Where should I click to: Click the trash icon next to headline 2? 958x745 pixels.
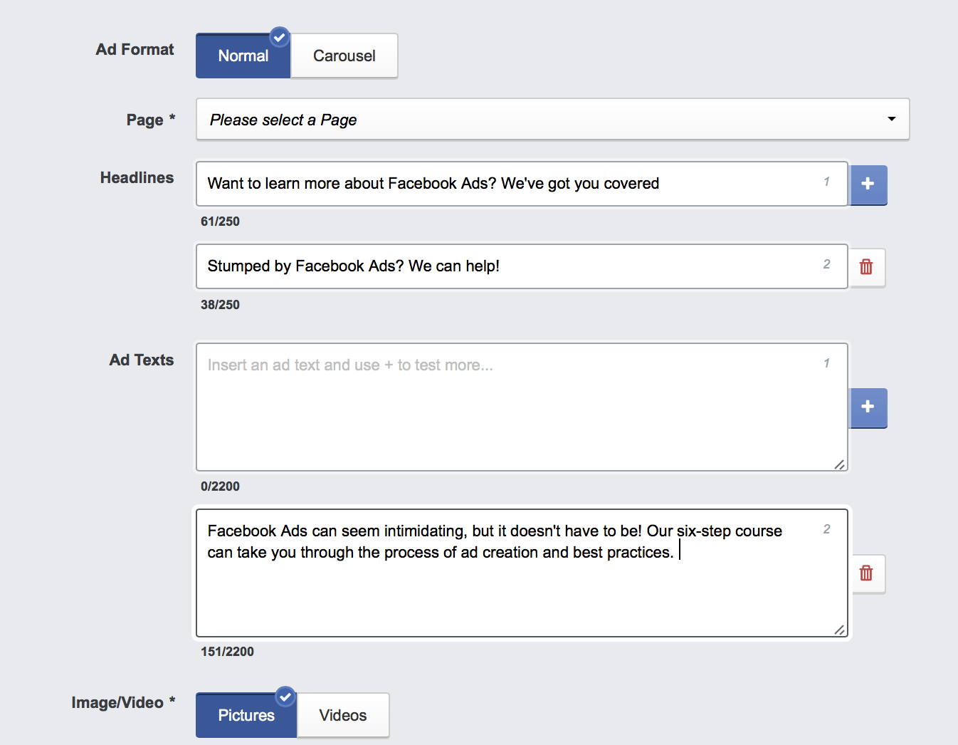pyautogui.click(x=866, y=267)
